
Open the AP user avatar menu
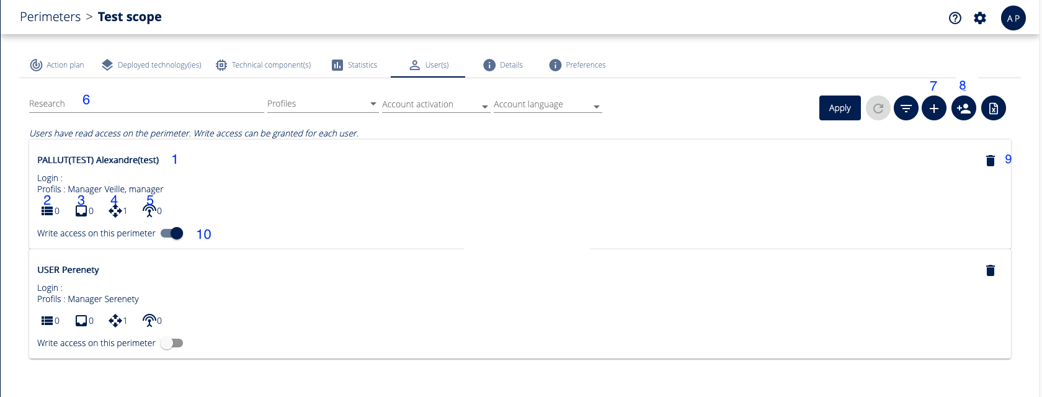[x=1013, y=18]
